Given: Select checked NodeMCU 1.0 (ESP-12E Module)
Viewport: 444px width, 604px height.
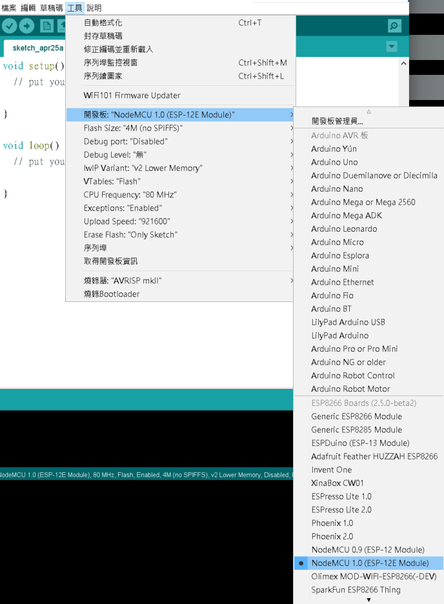Looking at the screenshot, I should coord(368,563).
